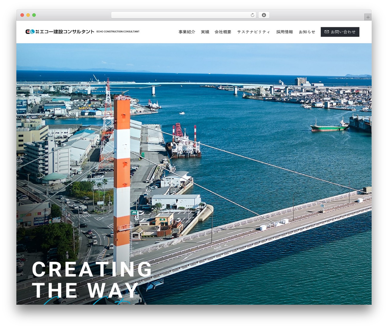
Task: Minimize the window with yellow button
Action: pyautogui.click(x=28, y=15)
